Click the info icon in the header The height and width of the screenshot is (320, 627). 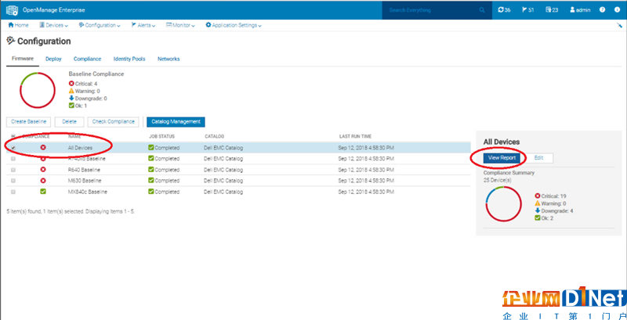click(617, 10)
